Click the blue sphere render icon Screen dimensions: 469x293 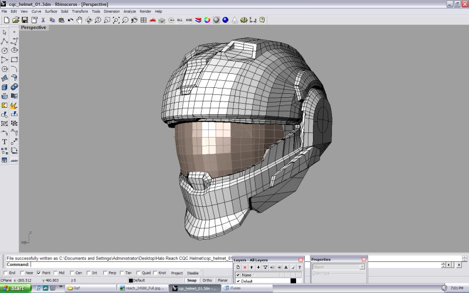226,20
